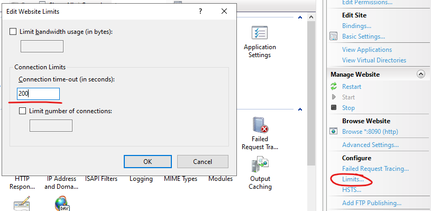Click the Stop action link
This screenshot has height=211, width=431.
pyautogui.click(x=349, y=108)
